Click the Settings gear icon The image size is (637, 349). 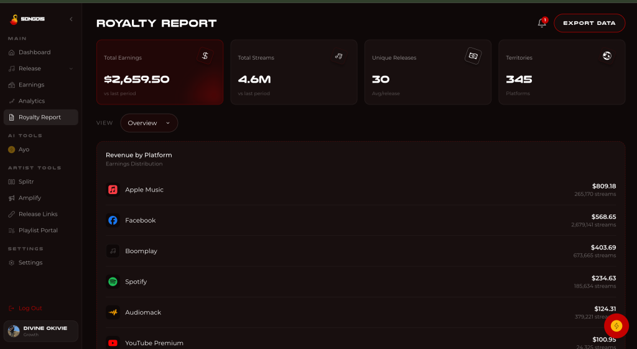coord(11,263)
